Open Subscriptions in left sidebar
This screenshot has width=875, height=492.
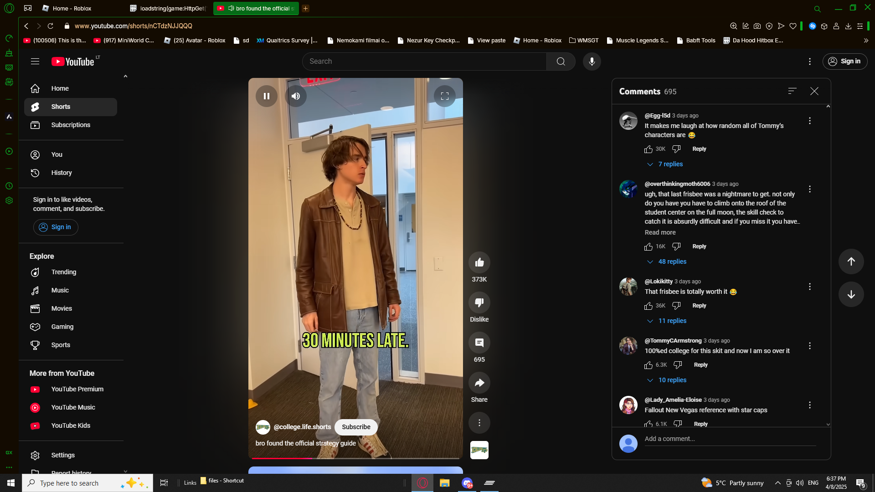click(71, 125)
